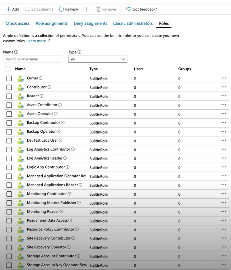Click the info icon beside Name label
Screen dimensions: 231x270
tap(16, 52)
